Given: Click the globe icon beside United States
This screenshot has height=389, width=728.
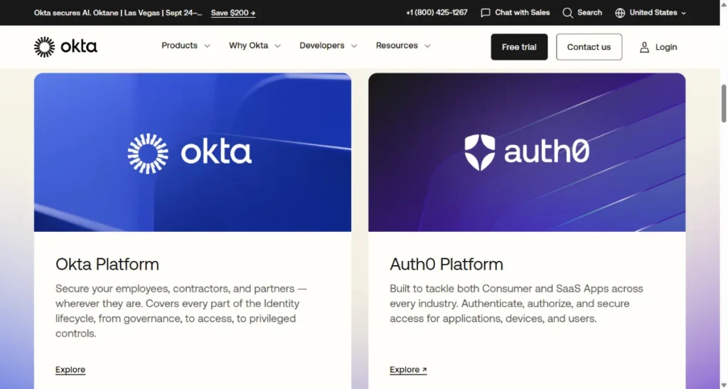Looking at the screenshot, I should [x=620, y=13].
